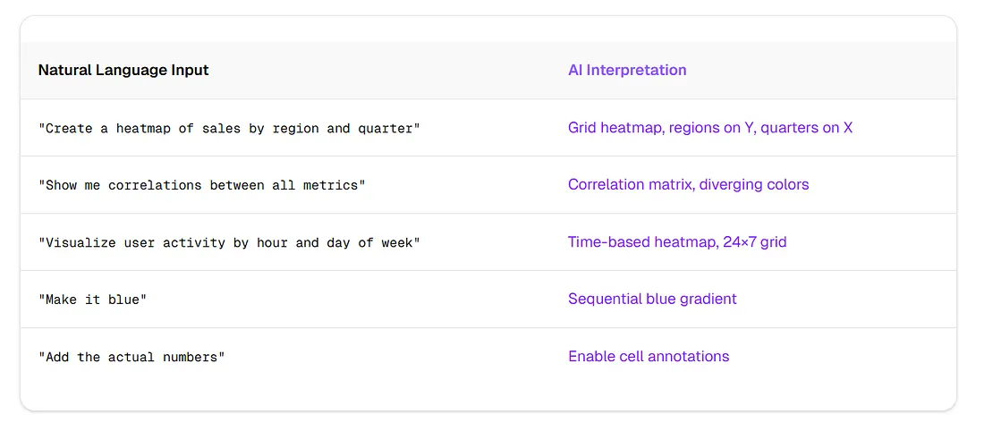Viewport: 984px width, 431px height.
Task: Click the "Create a heatmap of sales" input text
Action: point(229,128)
